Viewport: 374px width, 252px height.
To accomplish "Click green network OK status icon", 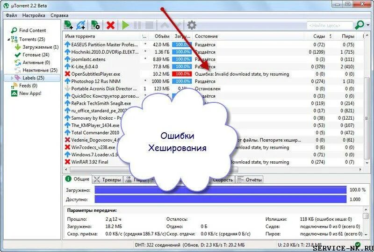I will point(358,245).
